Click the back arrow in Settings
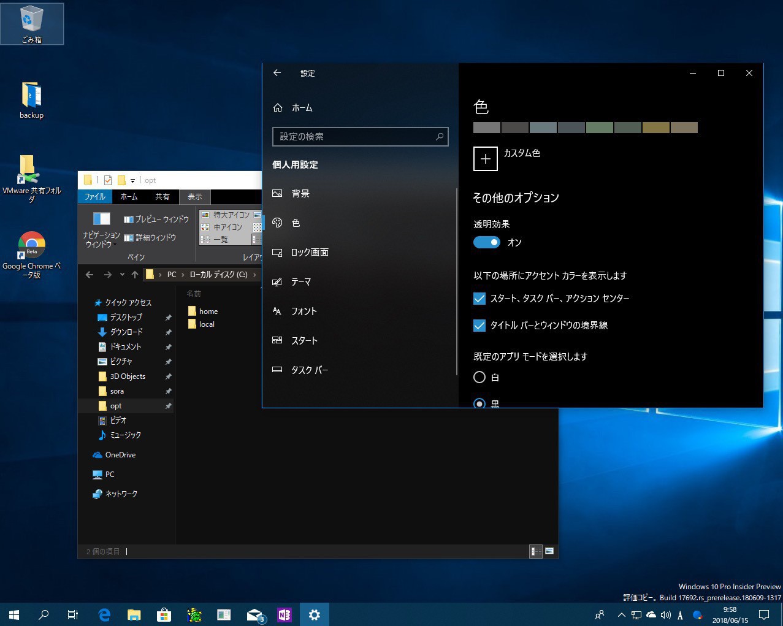 pyautogui.click(x=277, y=73)
